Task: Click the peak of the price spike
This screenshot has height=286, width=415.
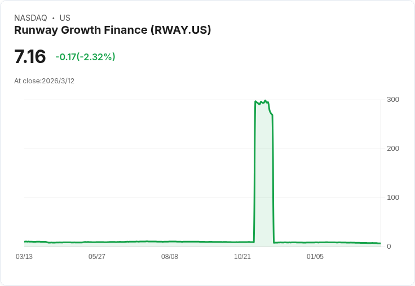Action: (265, 101)
